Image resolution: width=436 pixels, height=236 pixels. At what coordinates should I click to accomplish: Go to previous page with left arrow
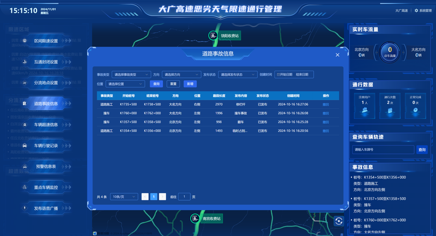(x=145, y=197)
